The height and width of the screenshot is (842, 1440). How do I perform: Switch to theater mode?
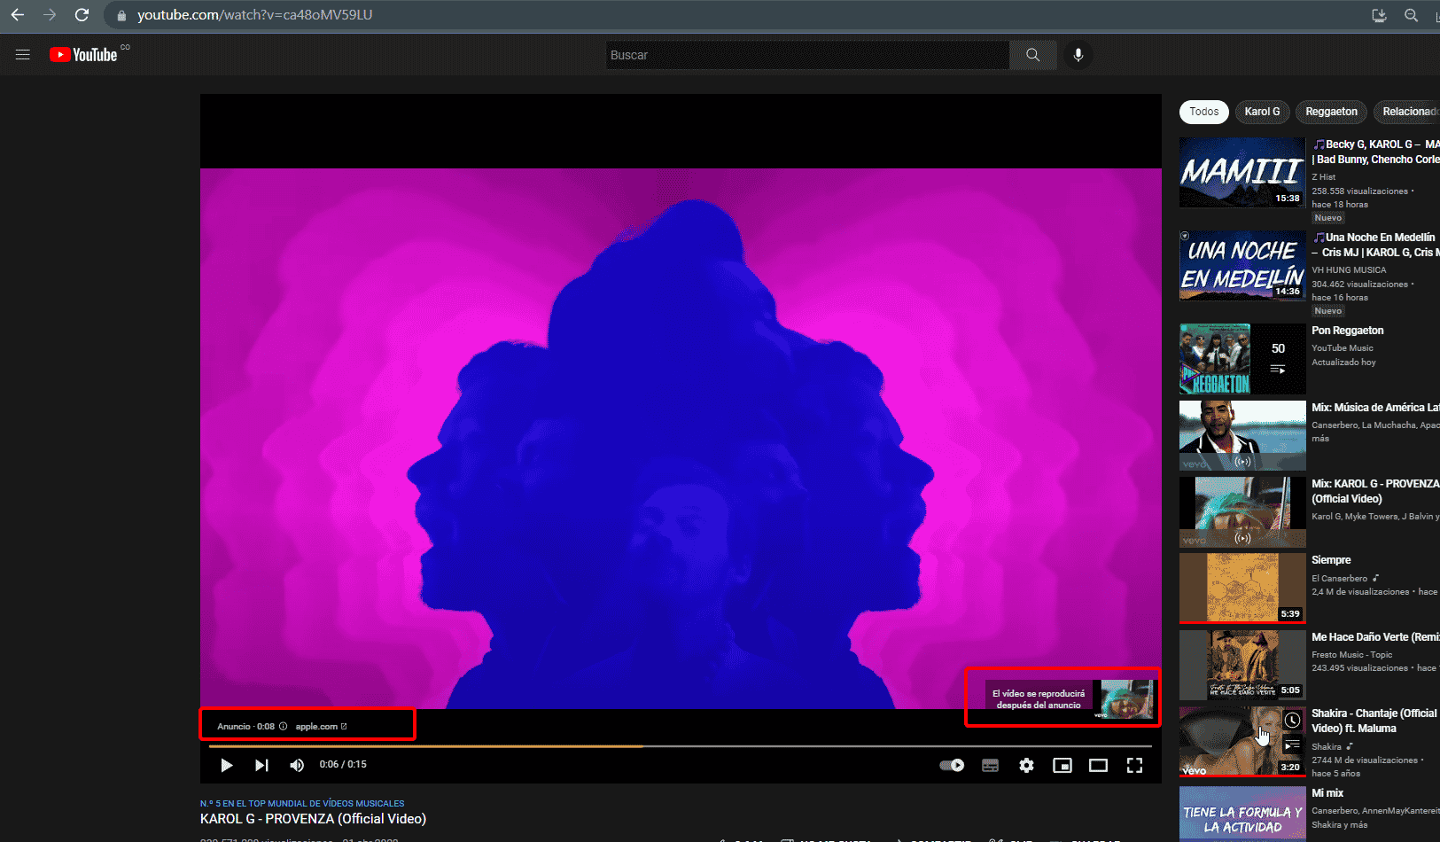[x=1099, y=765]
